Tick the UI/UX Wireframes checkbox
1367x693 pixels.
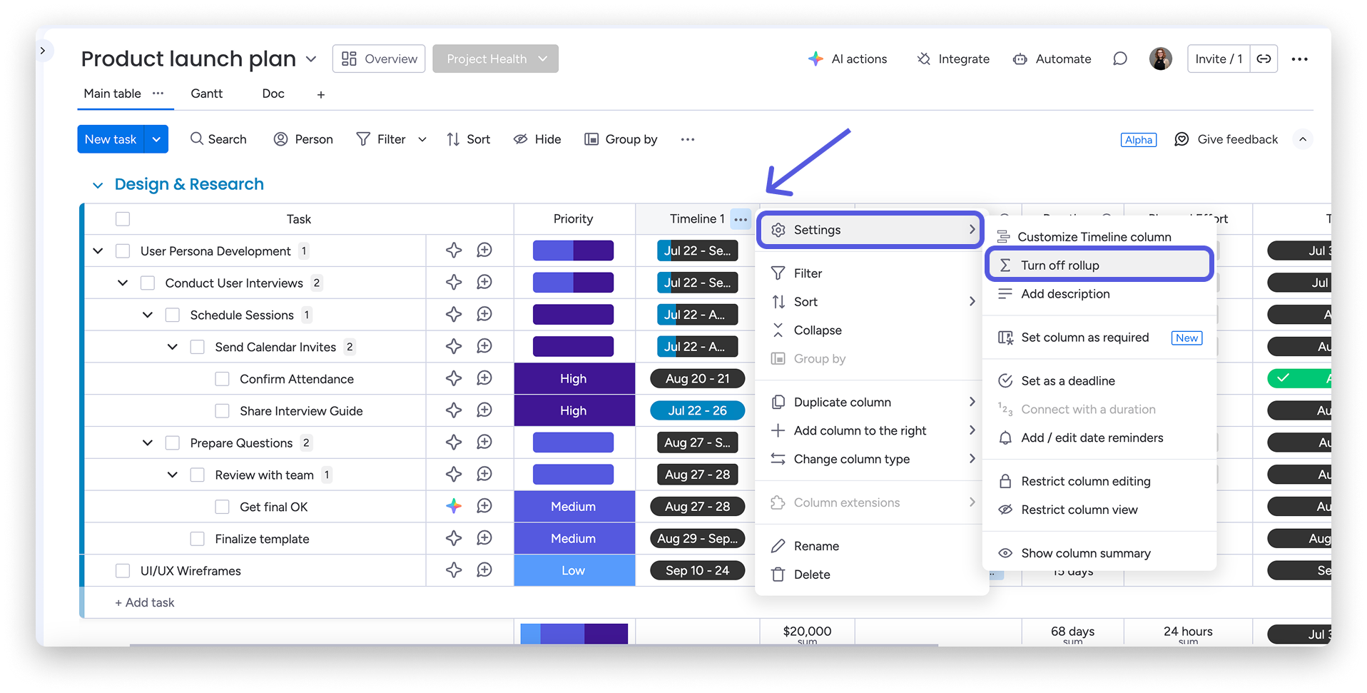pos(123,571)
